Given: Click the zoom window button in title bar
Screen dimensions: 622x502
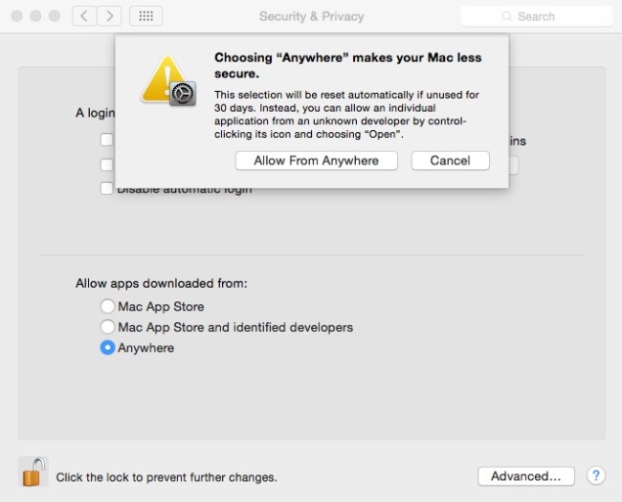Looking at the screenshot, I should click(55, 16).
